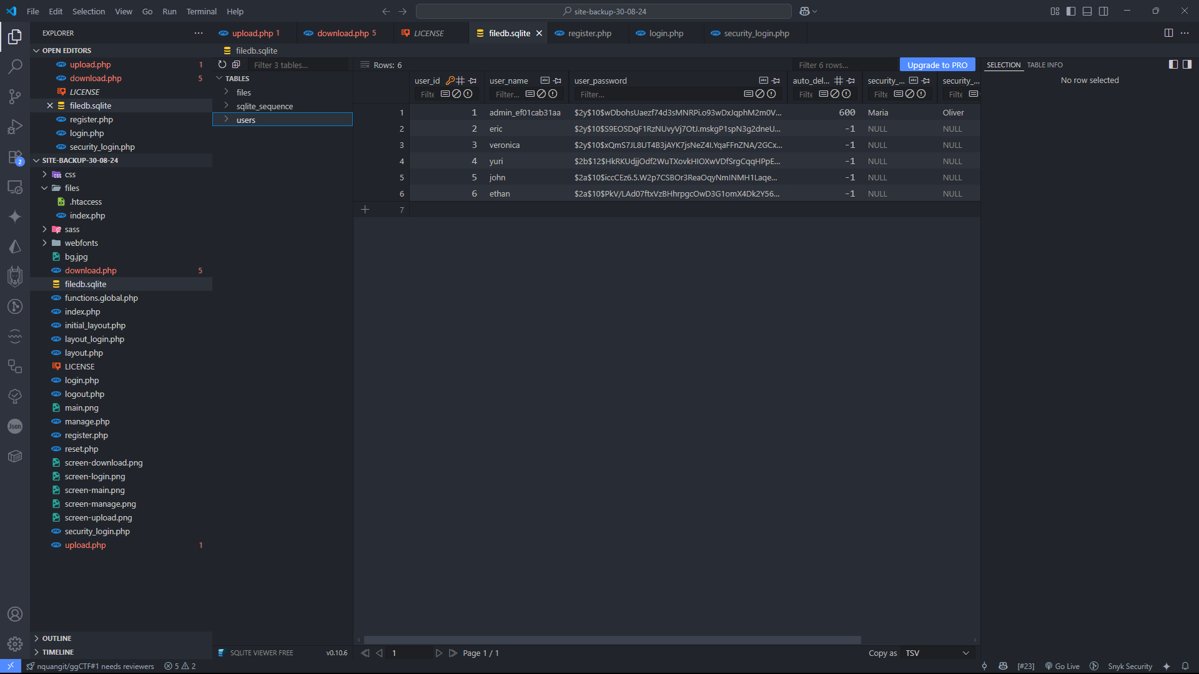
Task: Click the split editor right icon
Action: (x=1168, y=33)
